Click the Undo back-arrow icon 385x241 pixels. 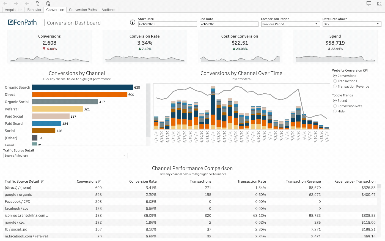5,3
